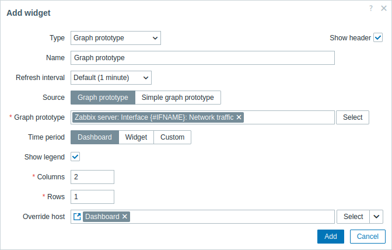Toggle the Show header checkbox
Viewport: 392px width, 250px height.
point(378,38)
